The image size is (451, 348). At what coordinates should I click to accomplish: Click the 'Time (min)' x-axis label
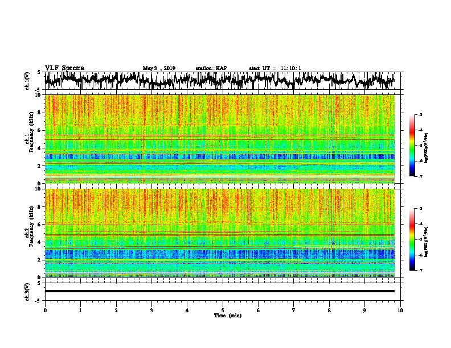point(228,316)
